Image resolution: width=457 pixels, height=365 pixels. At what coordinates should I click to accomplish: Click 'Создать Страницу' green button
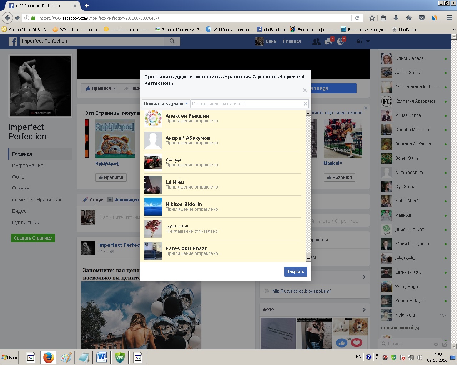[x=33, y=238]
